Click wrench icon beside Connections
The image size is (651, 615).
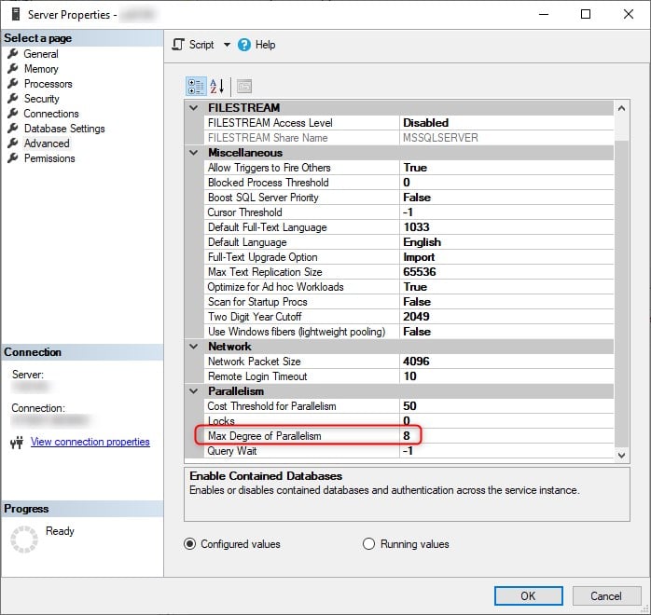[x=13, y=113]
